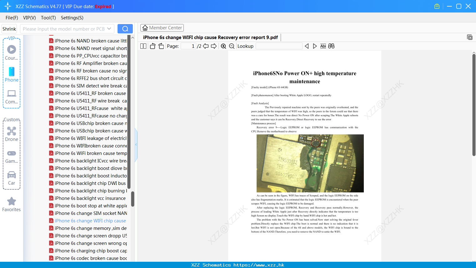
Task: Open Favorites star icon
Action: pos(12,201)
